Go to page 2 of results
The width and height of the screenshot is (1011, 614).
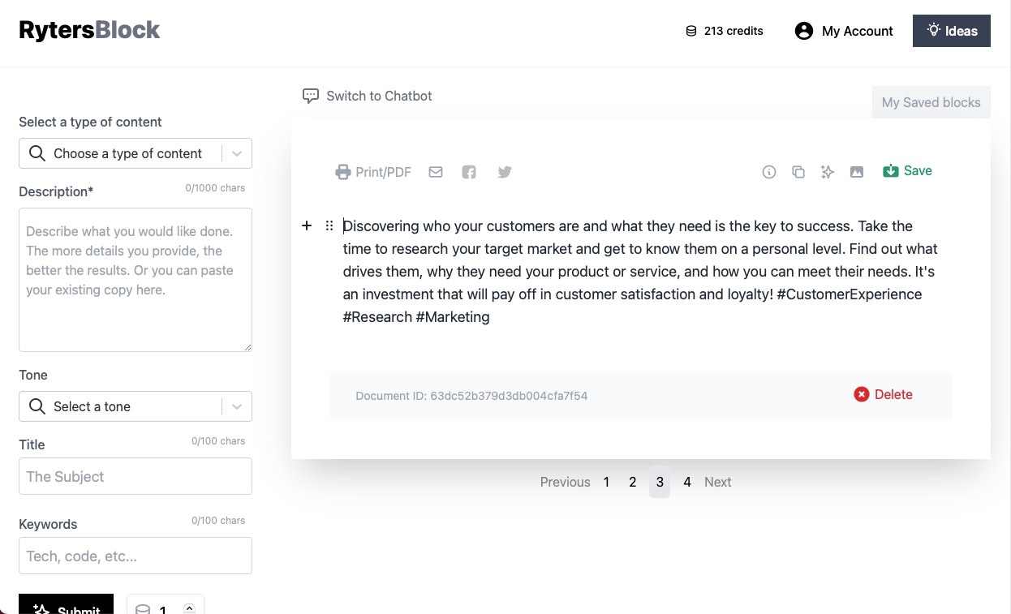(633, 482)
